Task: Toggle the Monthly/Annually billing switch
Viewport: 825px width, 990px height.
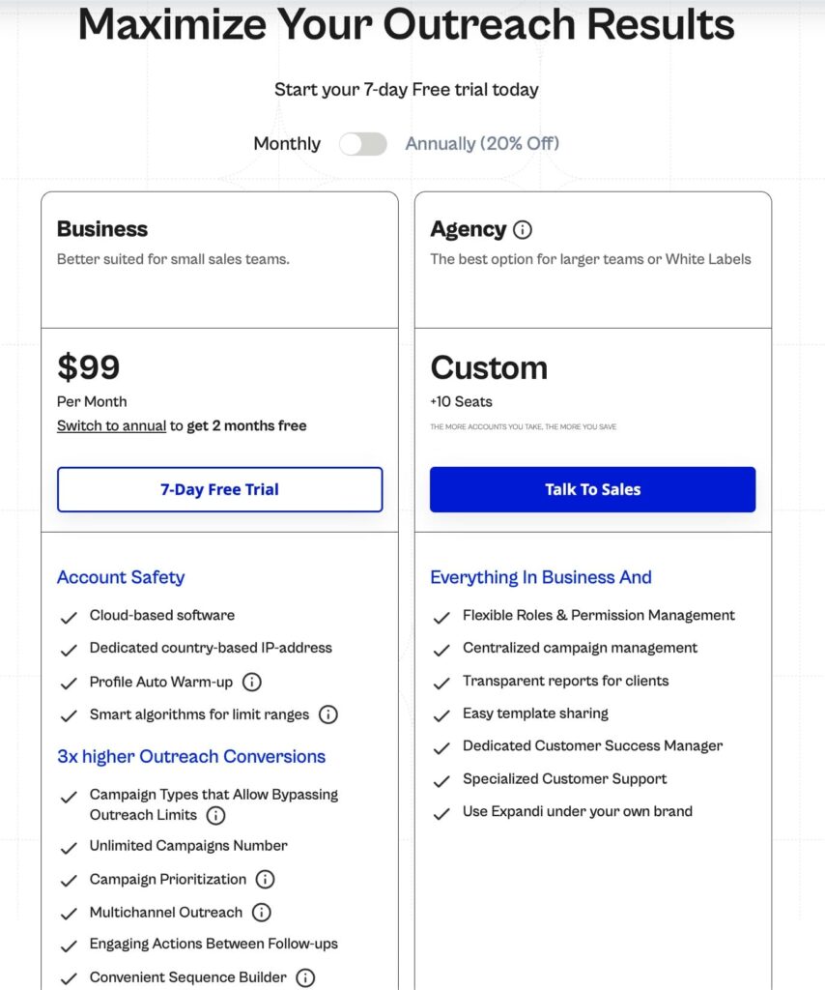Action: [x=363, y=144]
